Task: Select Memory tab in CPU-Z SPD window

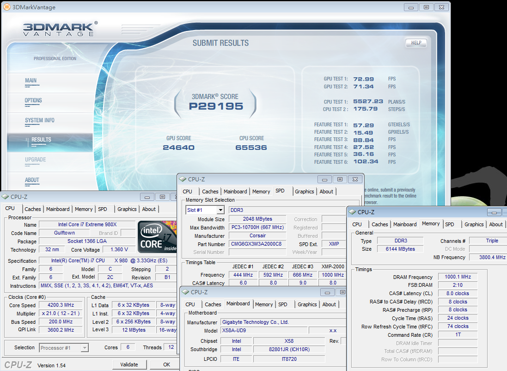Action: 261,192
